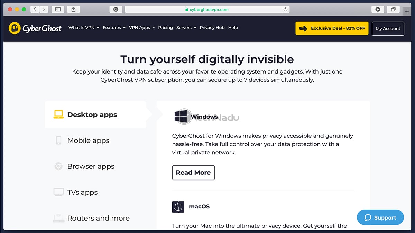This screenshot has height=233, width=415.
Task: Click the Windows heading text
Action: (204, 117)
